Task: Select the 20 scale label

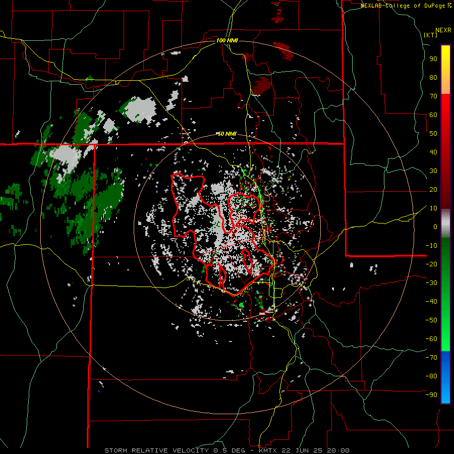Action: [433, 189]
